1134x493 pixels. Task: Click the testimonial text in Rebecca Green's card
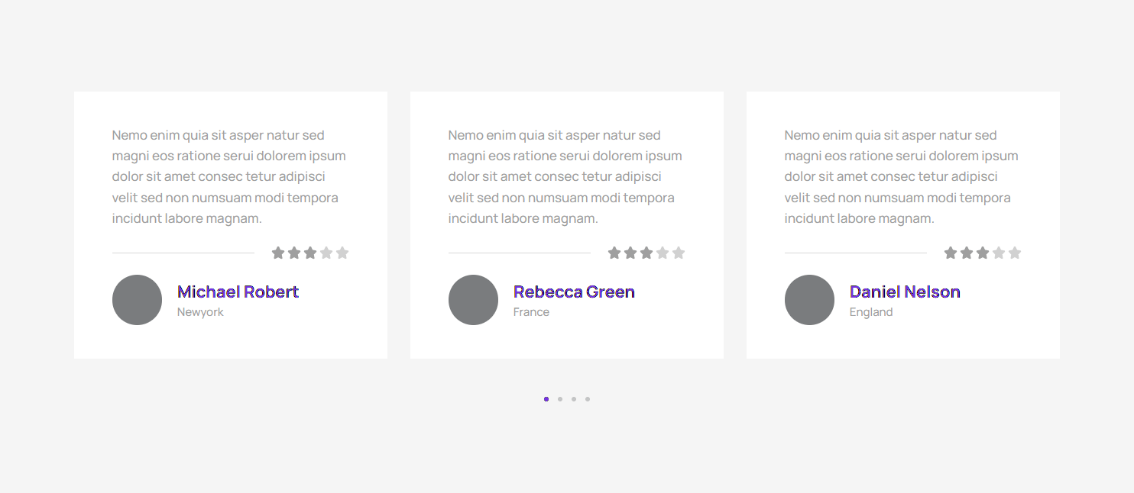(x=565, y=177)
